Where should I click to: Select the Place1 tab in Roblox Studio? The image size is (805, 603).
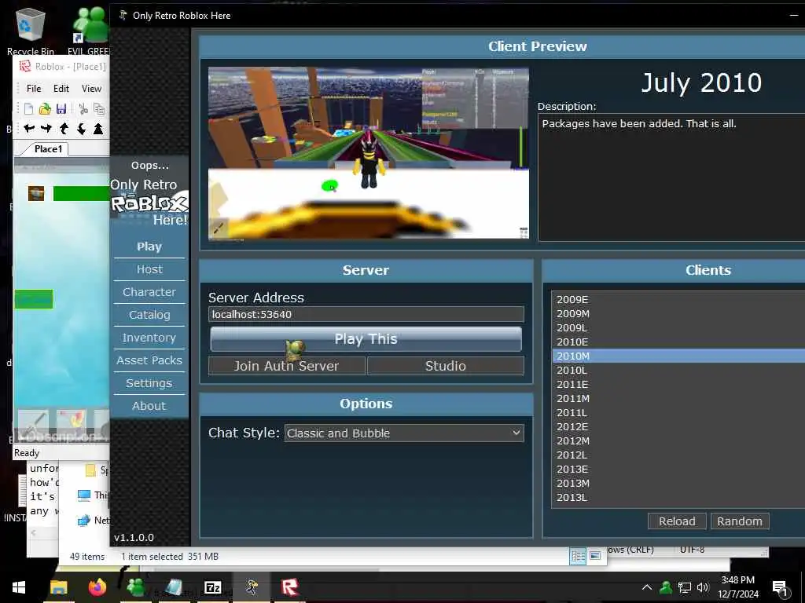47,149
